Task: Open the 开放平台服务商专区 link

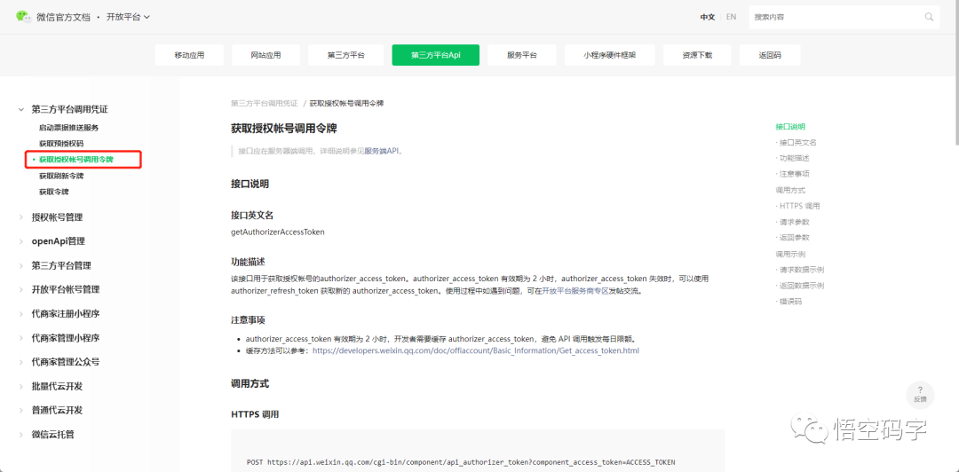Action: tap(575, 292)
